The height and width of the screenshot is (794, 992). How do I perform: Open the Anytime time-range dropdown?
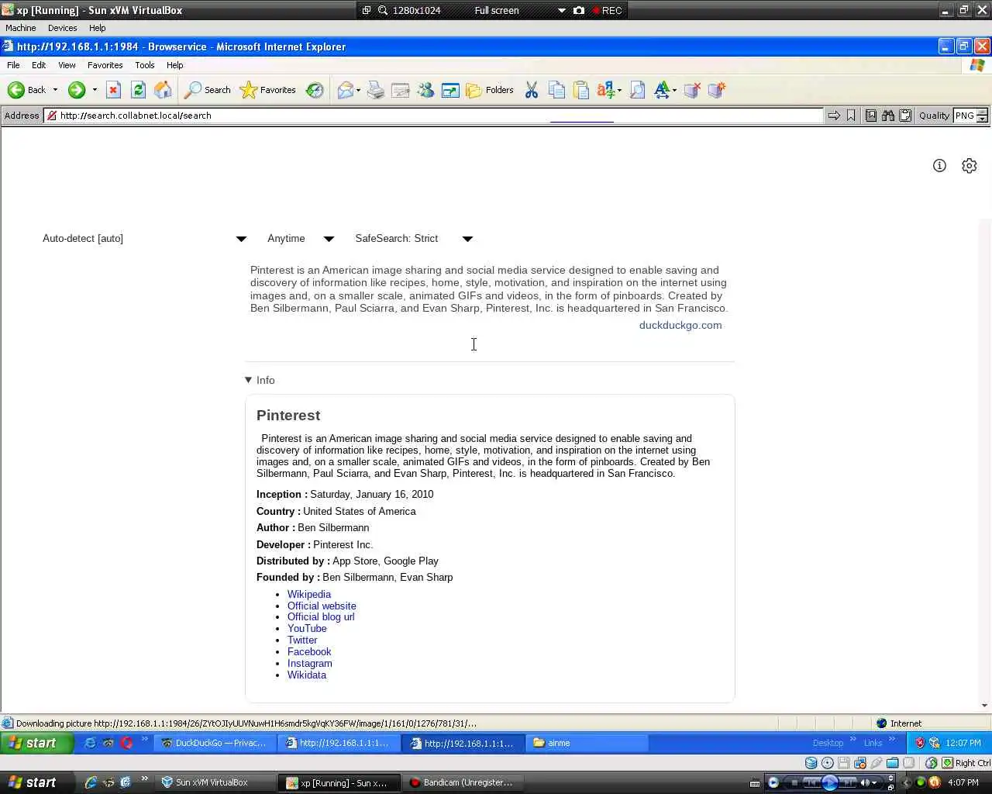click(x=301, y=239)
